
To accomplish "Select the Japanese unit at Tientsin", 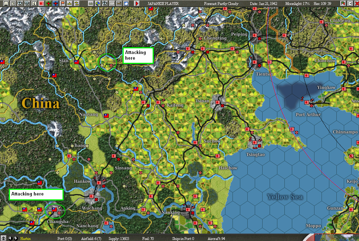I will tap(255, 62).
